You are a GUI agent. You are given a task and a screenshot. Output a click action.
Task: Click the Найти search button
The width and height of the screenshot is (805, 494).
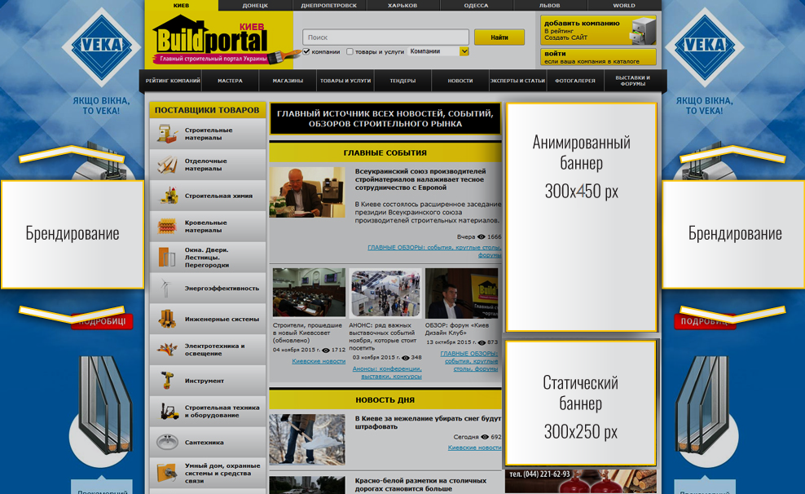click(499, 37)
